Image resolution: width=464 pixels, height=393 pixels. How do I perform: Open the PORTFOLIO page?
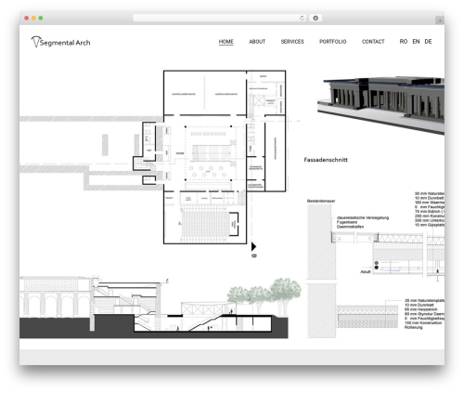click(333, 42)
